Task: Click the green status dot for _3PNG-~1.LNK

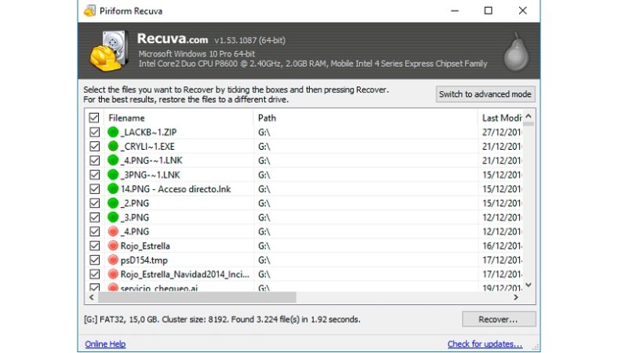Action: (x=113, y=175)
